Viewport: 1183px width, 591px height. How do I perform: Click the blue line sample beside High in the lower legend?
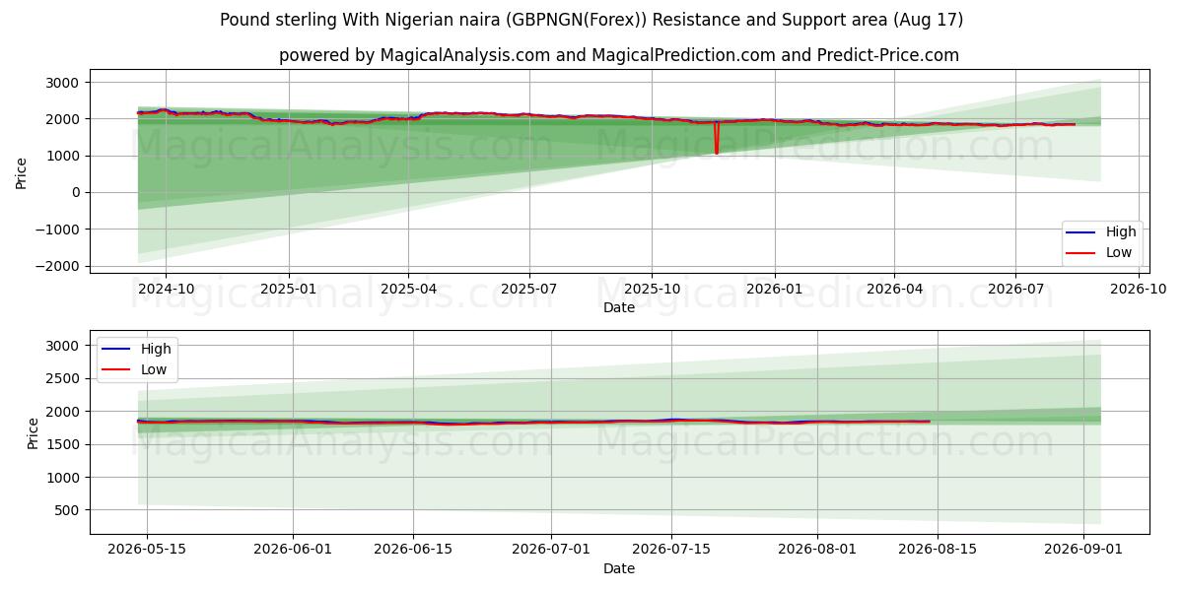point(116,350)
